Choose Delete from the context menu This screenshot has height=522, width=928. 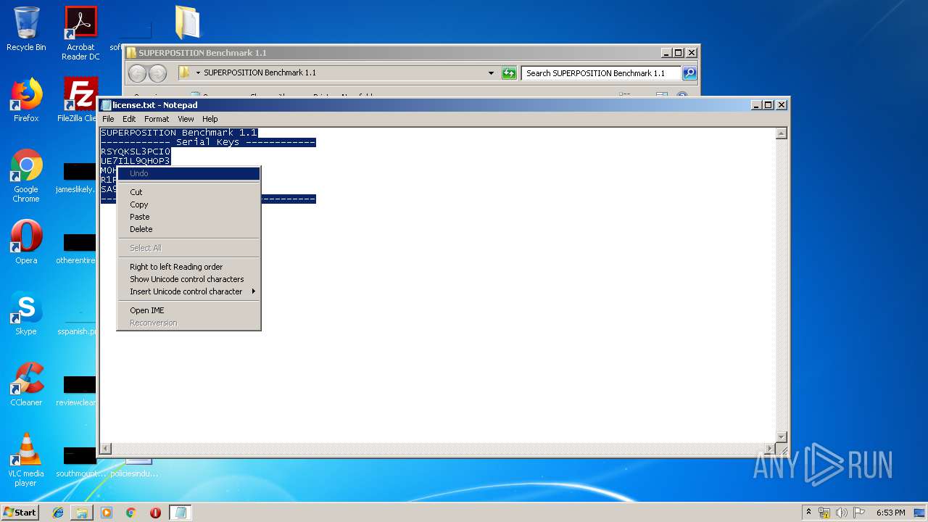[188, 229]
